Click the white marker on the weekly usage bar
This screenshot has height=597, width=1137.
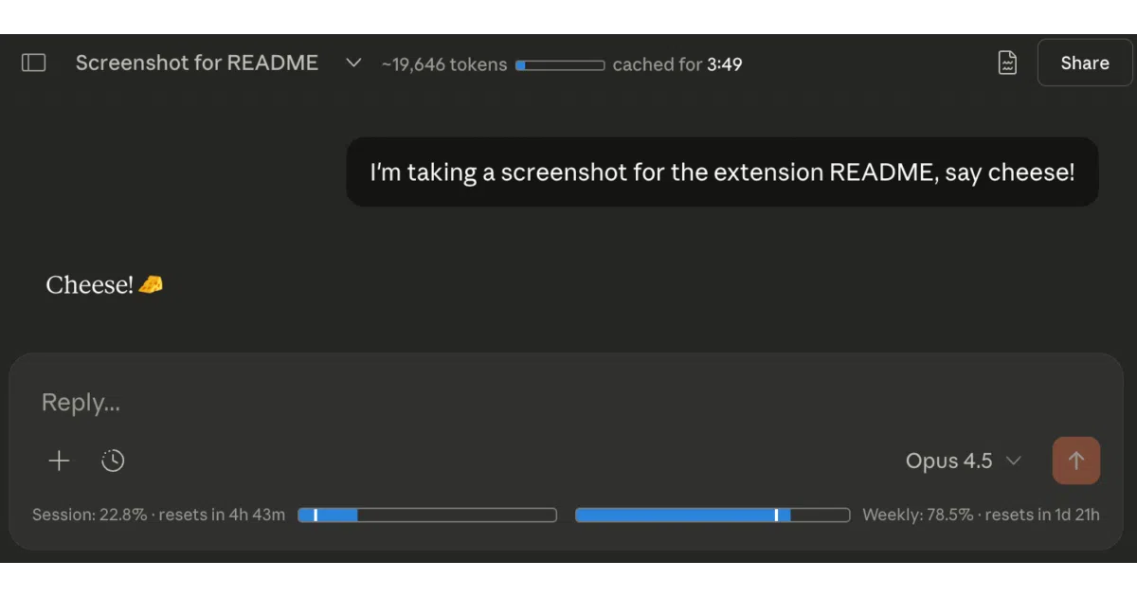click(776, 516)
